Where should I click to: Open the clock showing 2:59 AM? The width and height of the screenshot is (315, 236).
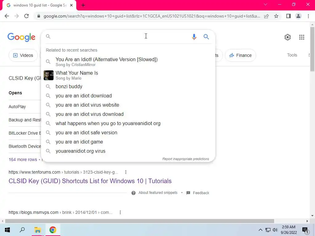click(289, 230)
